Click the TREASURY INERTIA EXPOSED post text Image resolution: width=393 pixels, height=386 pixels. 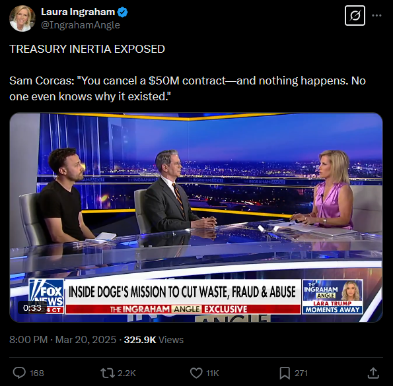click(87, 49)
